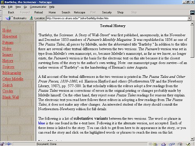Restore down the Netscape window
Screen dimensions: 195x146
188,2
